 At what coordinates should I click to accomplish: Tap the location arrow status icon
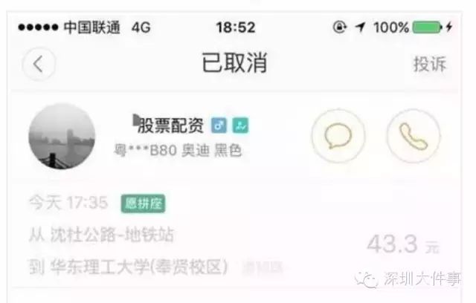[360, 27]
